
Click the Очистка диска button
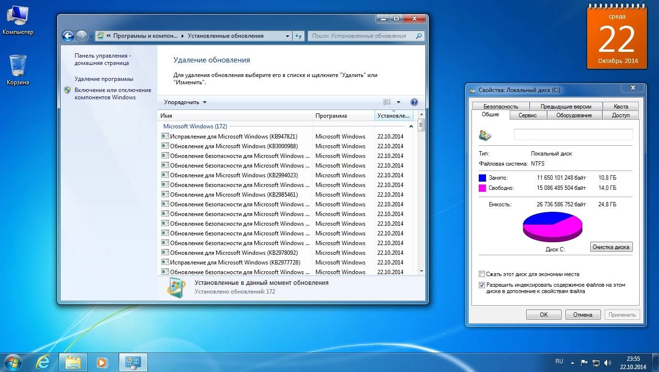[x=611, y=247]
